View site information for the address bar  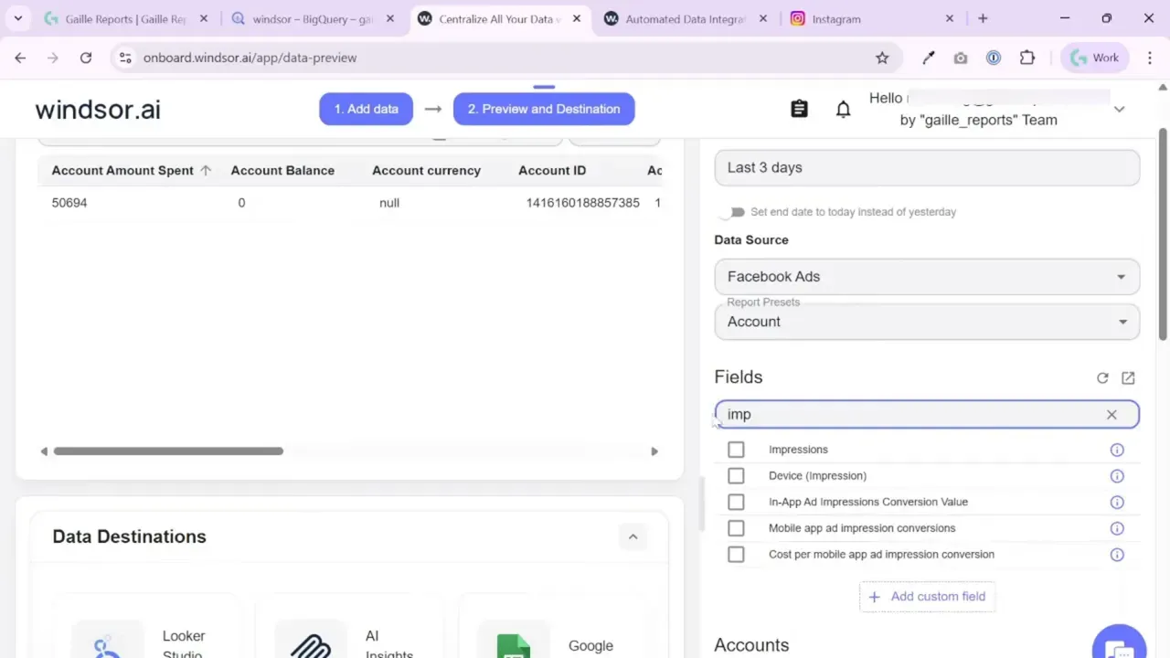point(125,58)
